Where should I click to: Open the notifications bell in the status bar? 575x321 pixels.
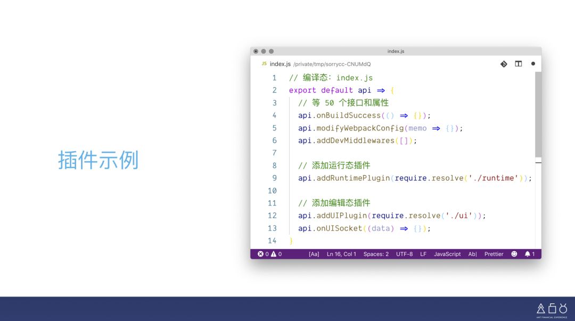point(528,254)
